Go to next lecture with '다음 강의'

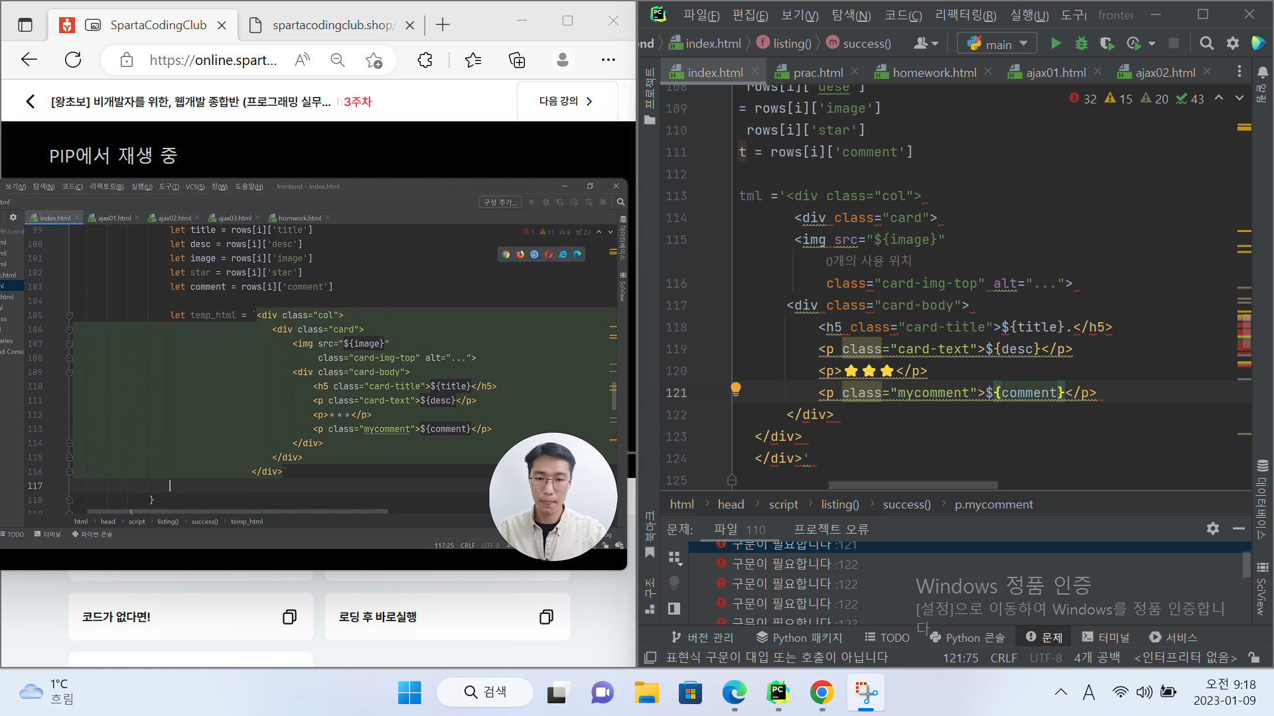point(567,101)
